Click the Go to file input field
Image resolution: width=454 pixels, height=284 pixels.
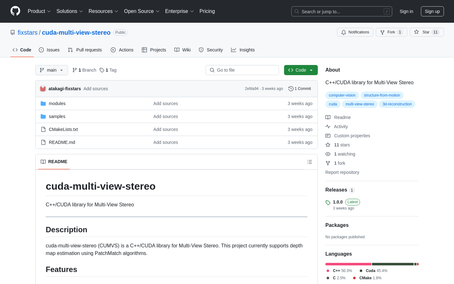(242, 70)
